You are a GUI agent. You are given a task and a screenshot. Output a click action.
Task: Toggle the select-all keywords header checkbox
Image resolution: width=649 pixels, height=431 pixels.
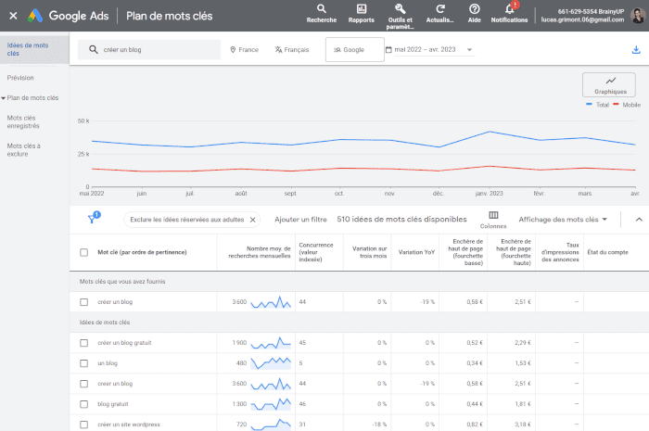tap(84, 252)
